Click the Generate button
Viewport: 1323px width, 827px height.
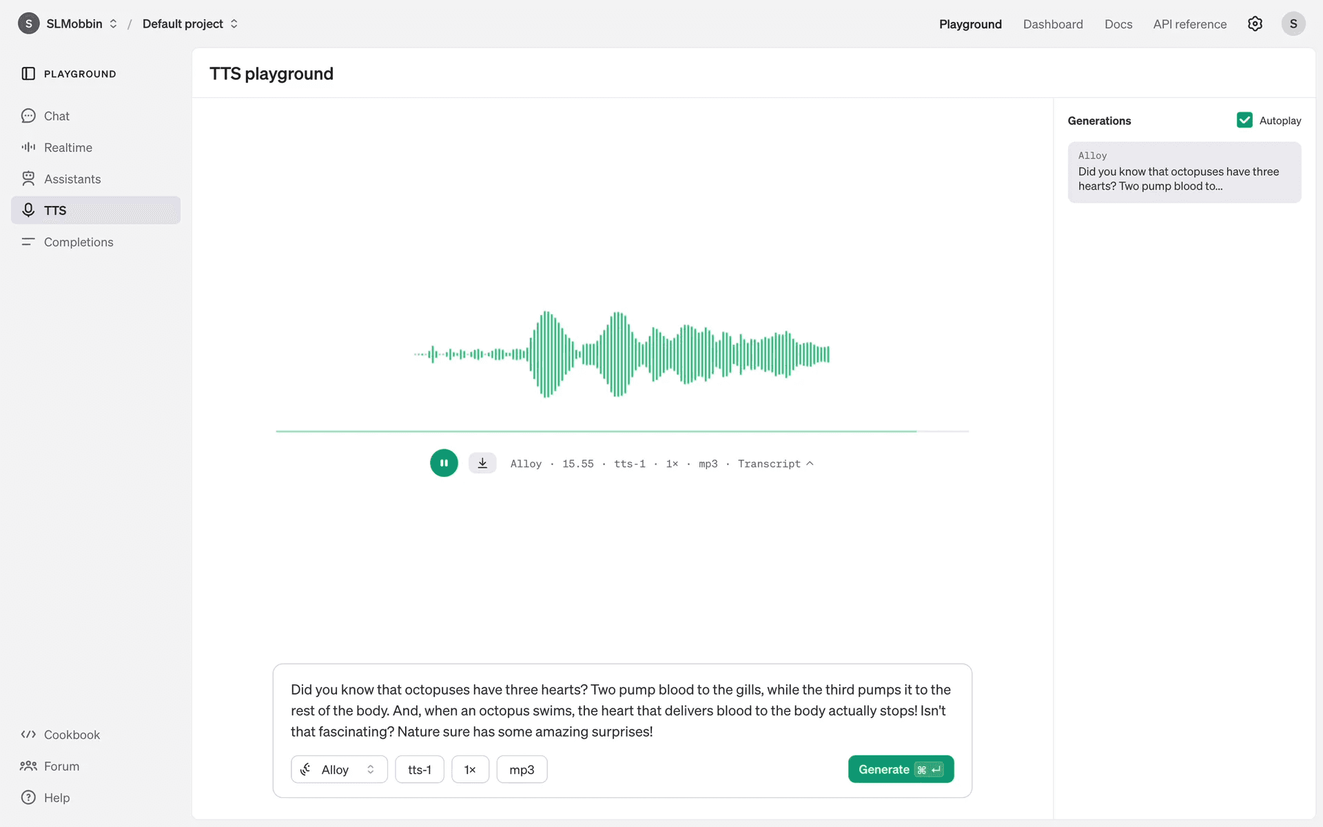(900, 769)
